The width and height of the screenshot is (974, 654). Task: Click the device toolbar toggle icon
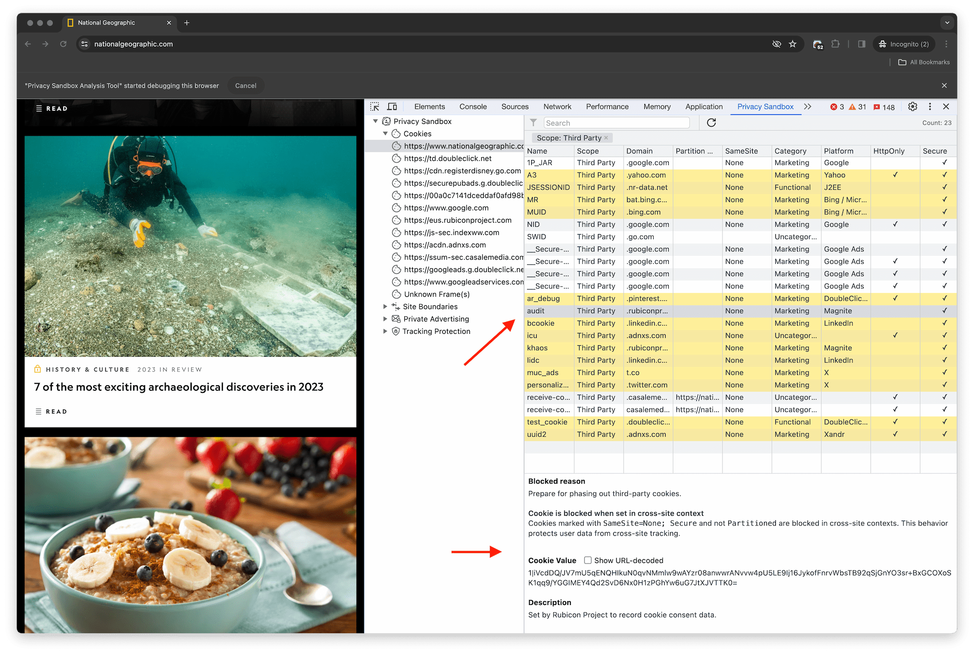pos(392,107)
